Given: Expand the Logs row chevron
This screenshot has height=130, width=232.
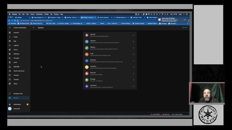Looking at the screenshot, I should [134, 54].
